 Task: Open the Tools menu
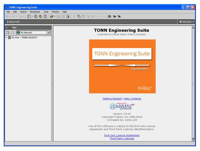[x=46, y=12]
